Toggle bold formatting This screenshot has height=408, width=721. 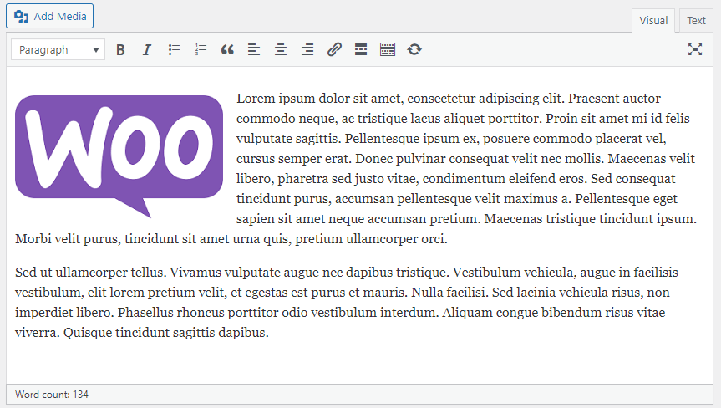pos(120,49)
